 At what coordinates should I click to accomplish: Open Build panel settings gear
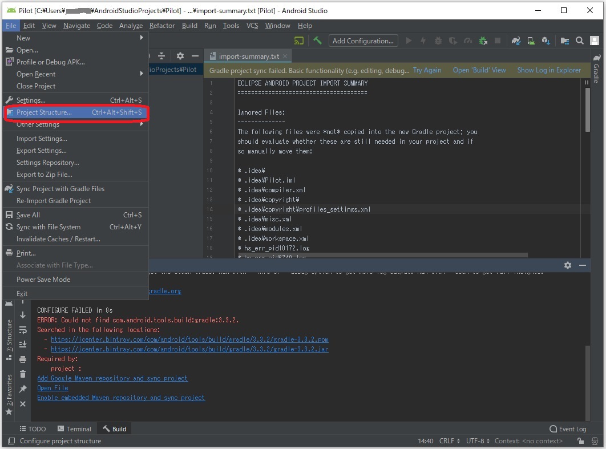pos(567,265)
